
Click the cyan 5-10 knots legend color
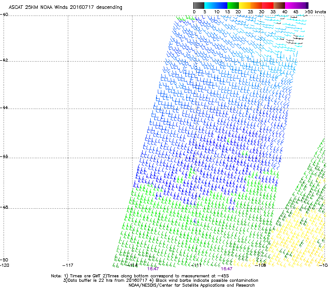(x=210, y=5)
